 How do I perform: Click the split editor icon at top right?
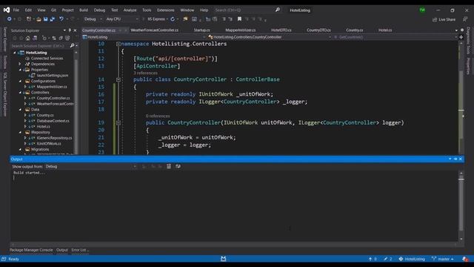461,37
